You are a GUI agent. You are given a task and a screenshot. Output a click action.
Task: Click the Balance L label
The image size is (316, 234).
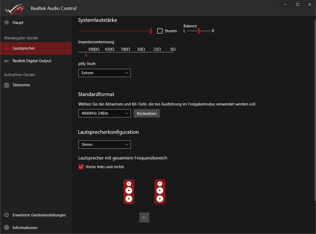point(185,31)
